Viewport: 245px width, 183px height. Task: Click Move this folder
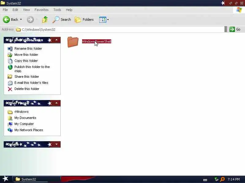[x=26, y=55]
